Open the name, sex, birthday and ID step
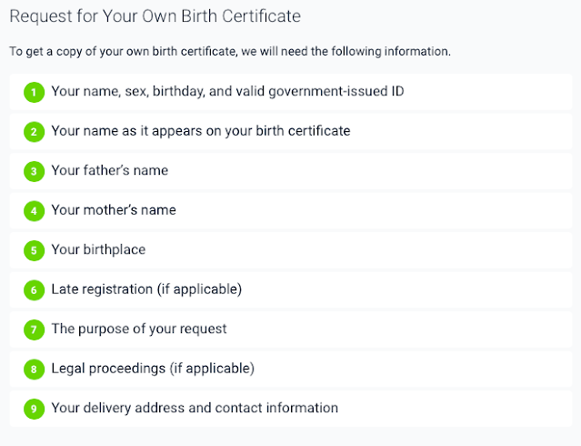The height and width of the screenshot is (446, 581). pos(227,91)
